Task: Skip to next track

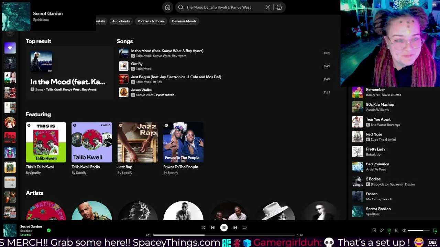Action: point(235,227)
